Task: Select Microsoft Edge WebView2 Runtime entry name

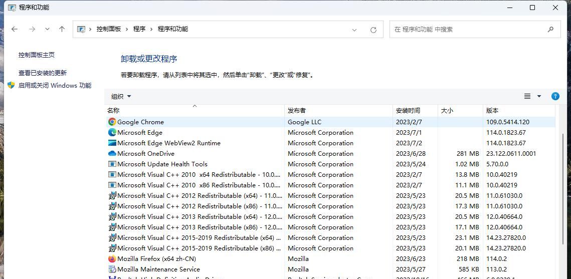Action: [x=169, y=143]
